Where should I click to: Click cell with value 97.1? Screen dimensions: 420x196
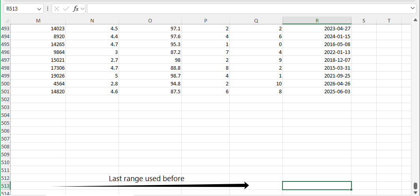(150, 28)
